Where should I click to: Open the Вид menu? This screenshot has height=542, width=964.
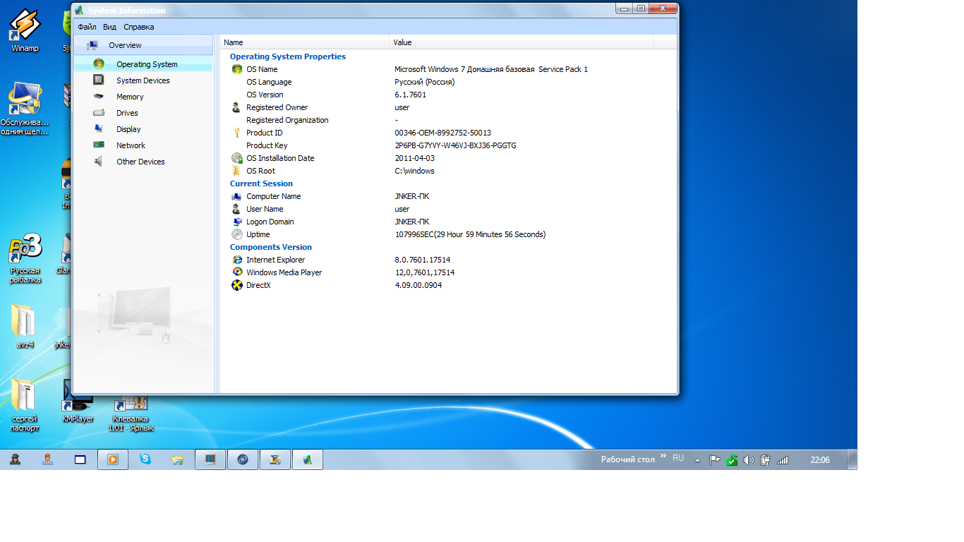click(x=109, y=27)
